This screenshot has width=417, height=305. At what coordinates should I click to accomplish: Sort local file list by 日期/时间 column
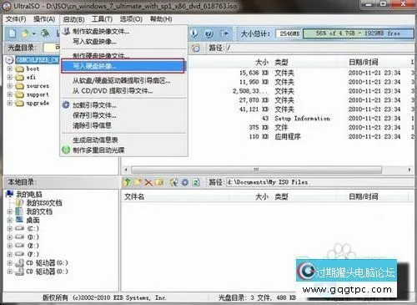364,196
